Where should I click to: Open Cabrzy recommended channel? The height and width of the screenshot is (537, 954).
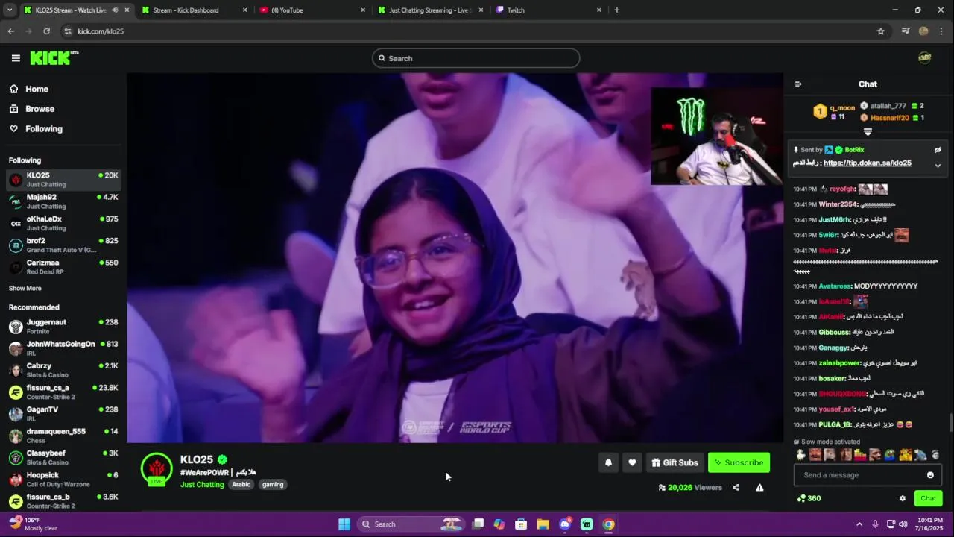click(63, 370)
